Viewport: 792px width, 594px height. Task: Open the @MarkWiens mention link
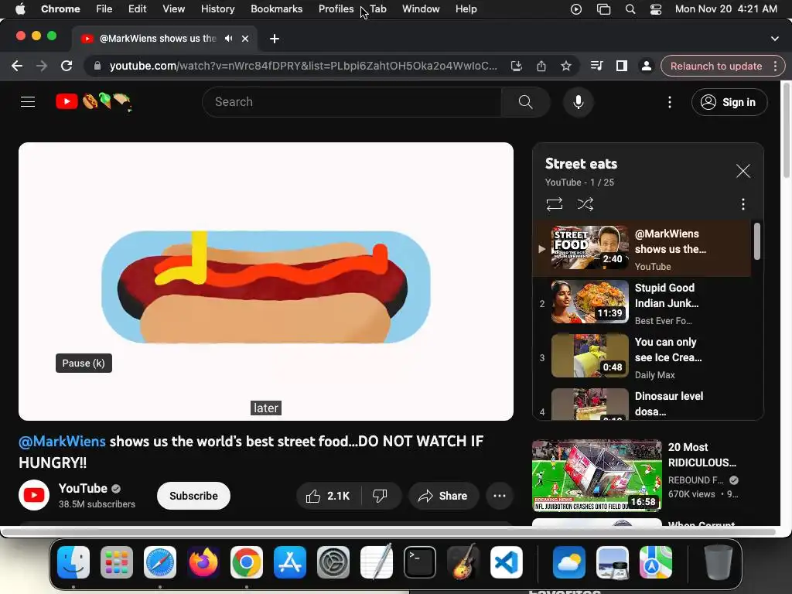(62, 442)
